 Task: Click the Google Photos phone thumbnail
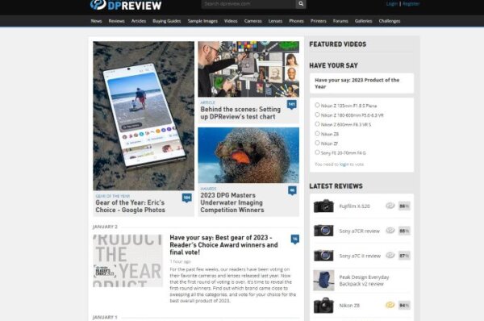(x=144, y=116)
